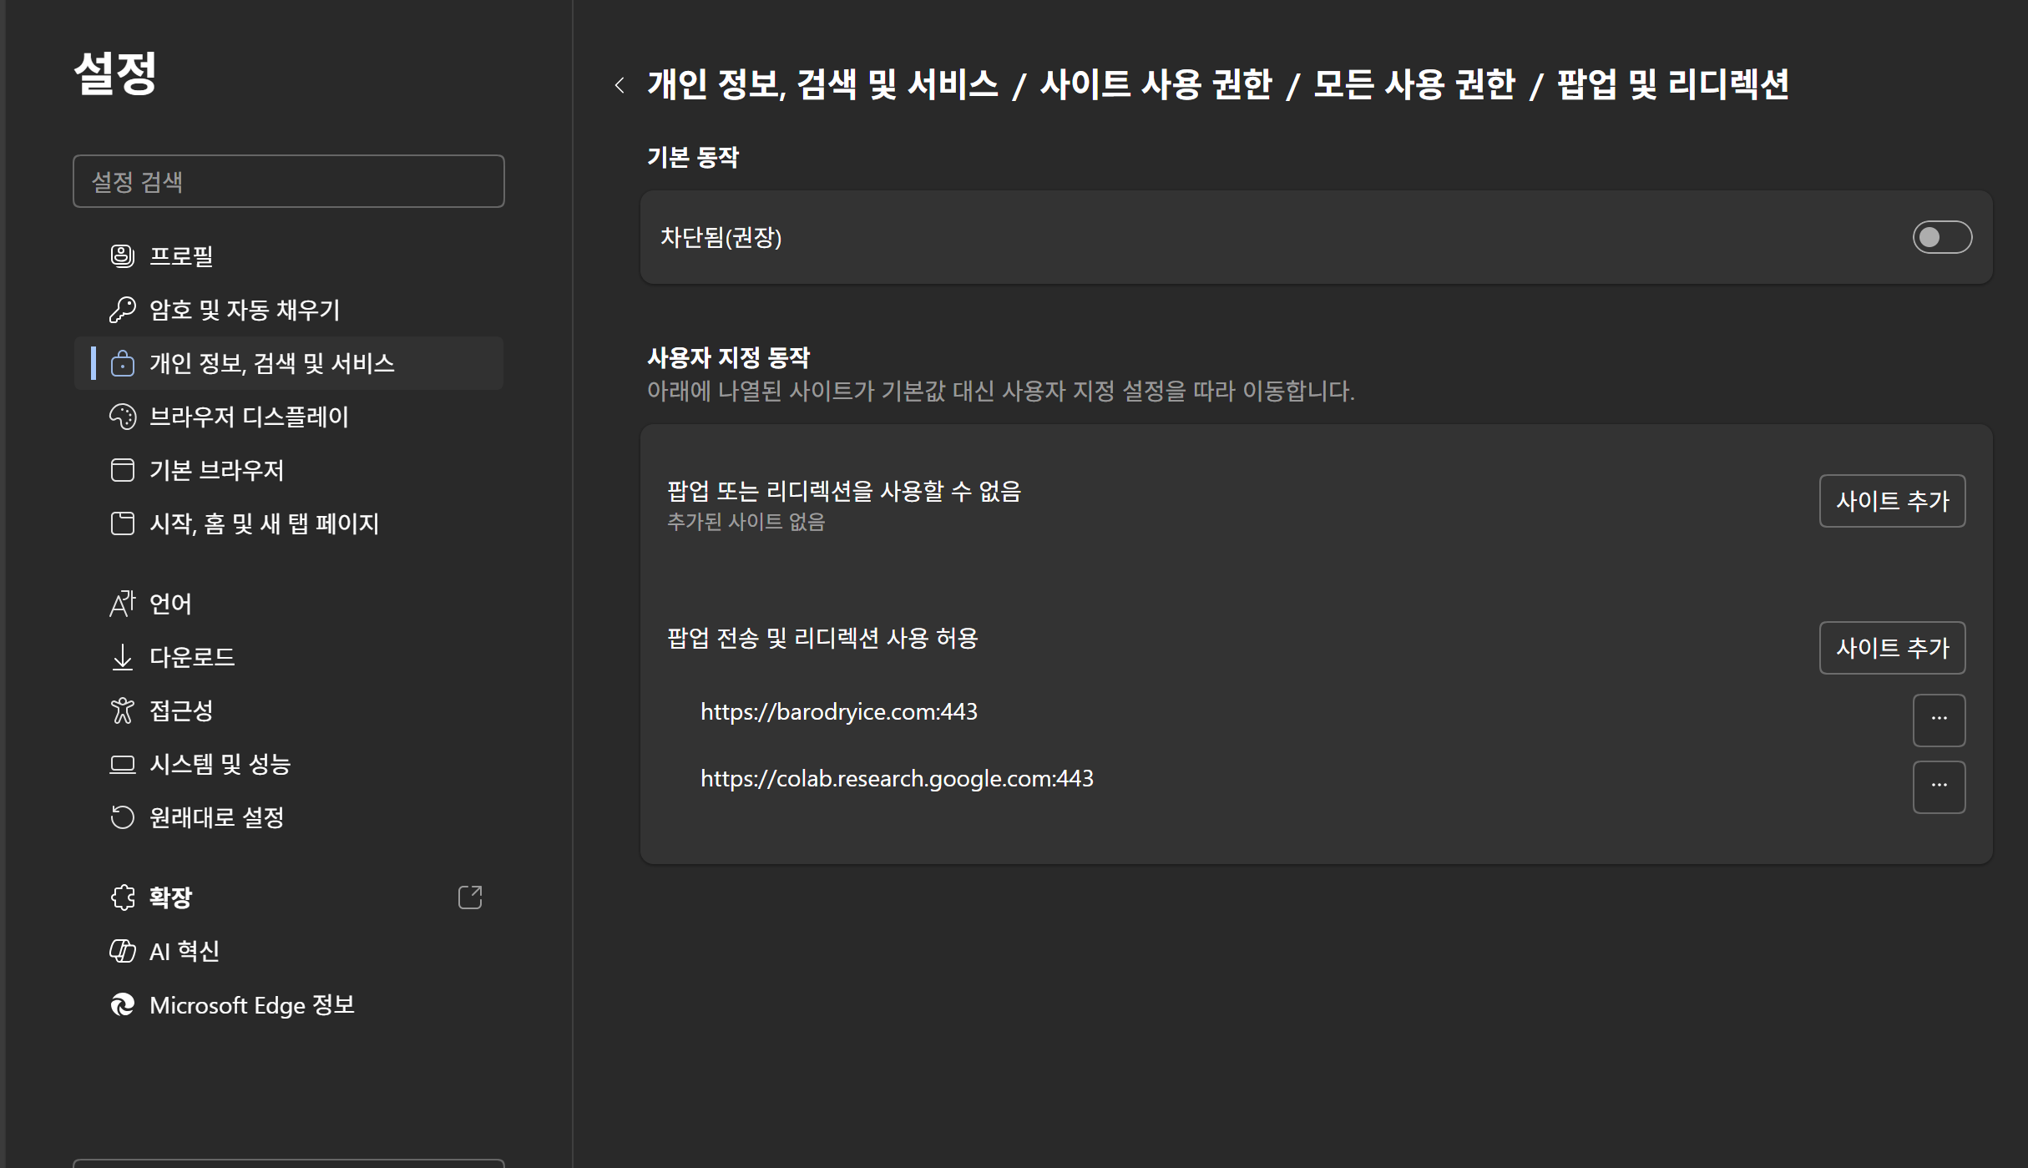
Task: Toggle the 차단됨(권장) switch
Action: click(x=1942, y=237)
